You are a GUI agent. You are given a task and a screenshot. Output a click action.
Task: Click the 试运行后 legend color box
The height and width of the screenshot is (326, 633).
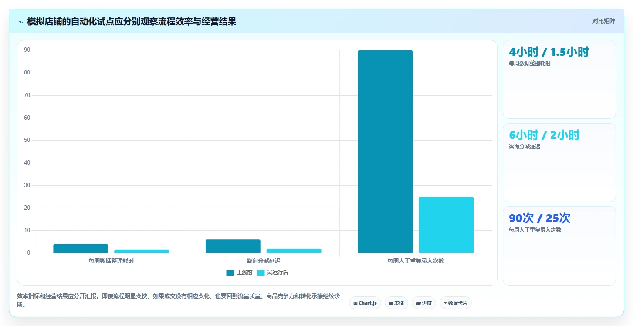tap(261, 273)
